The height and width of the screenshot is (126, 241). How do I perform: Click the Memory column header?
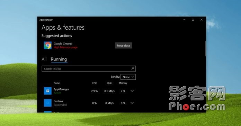coord(123,83)
